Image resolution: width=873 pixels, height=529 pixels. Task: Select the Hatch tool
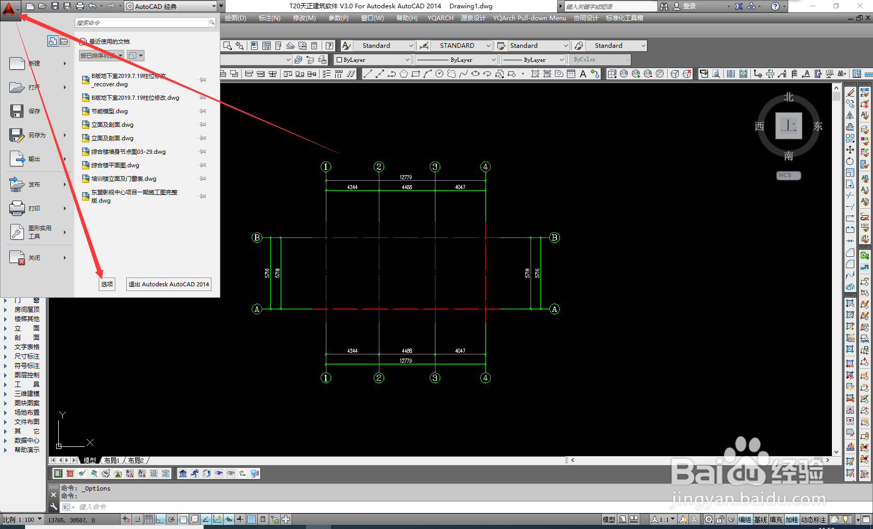[x=535, y=74]
